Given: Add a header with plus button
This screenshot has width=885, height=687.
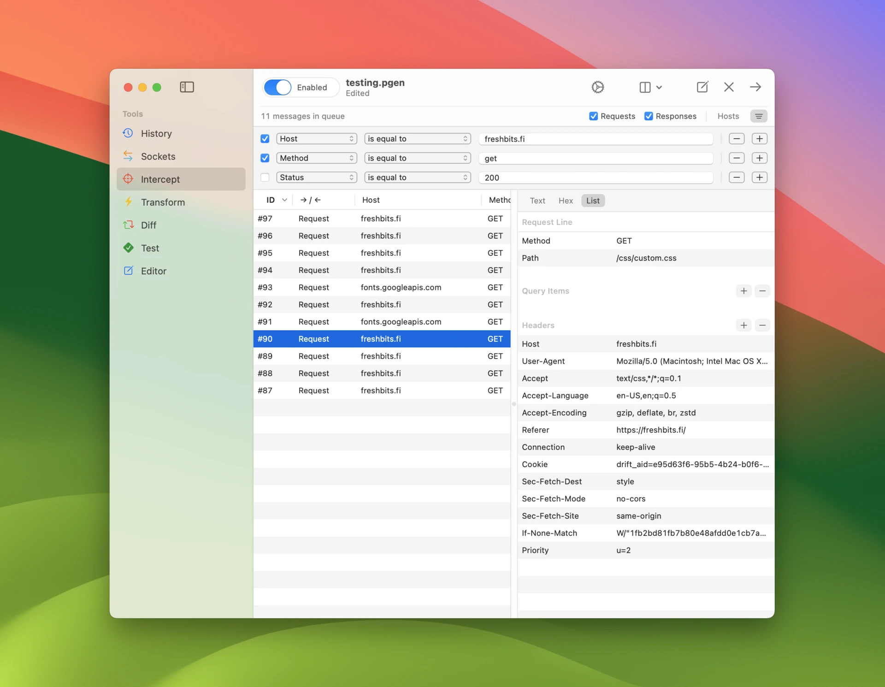Looking at the screenshot, I should 743,326.
